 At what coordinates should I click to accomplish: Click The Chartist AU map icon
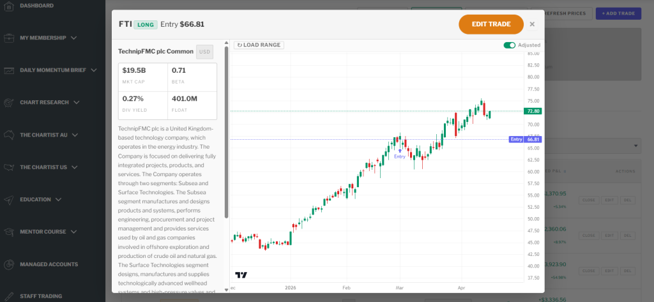(9, 135)
